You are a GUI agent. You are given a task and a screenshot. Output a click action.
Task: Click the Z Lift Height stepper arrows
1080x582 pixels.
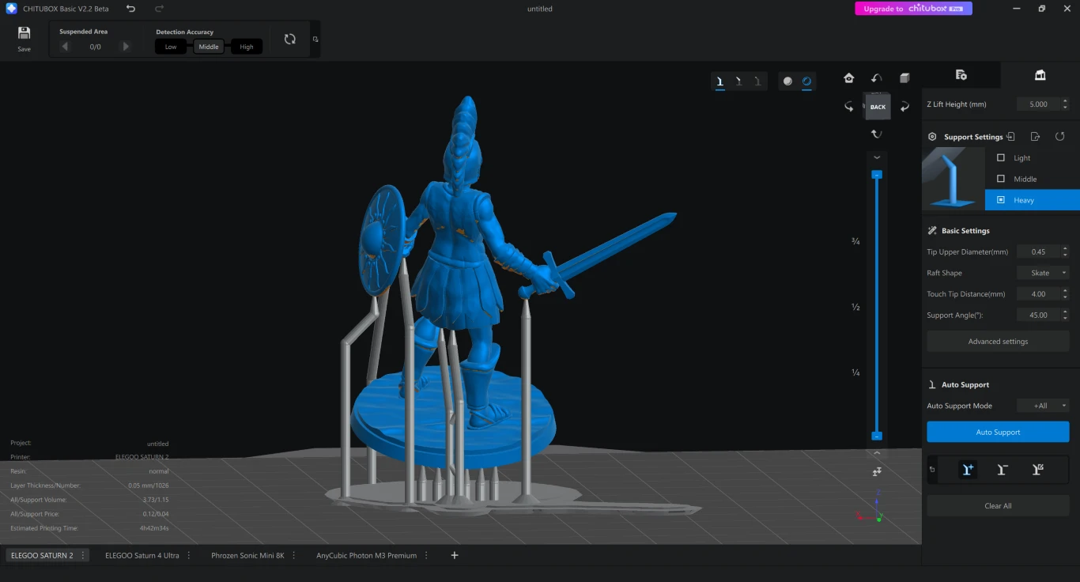tap(1065, 104)
